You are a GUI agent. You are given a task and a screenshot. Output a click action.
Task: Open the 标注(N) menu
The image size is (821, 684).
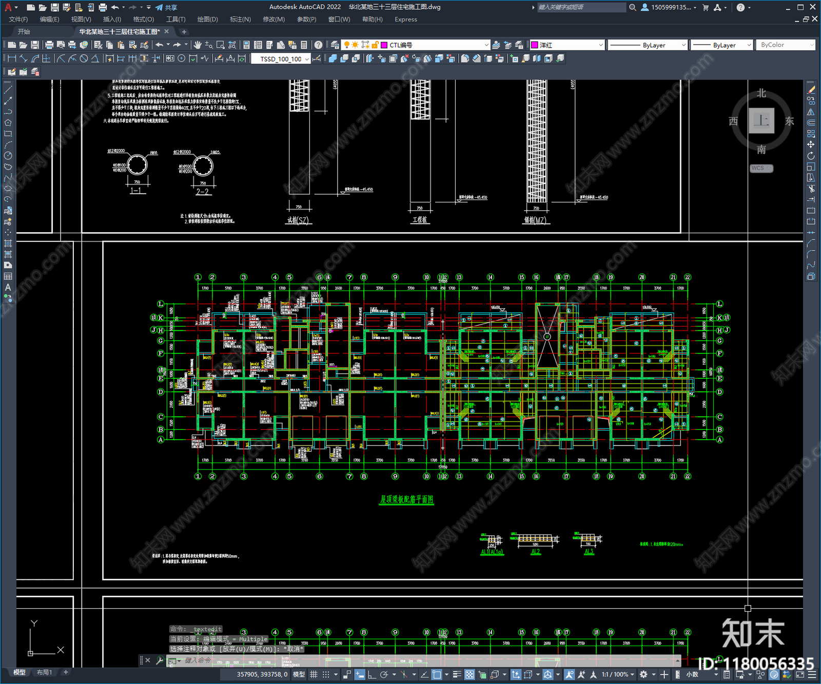pyautogui.click(x=240, y=19)
